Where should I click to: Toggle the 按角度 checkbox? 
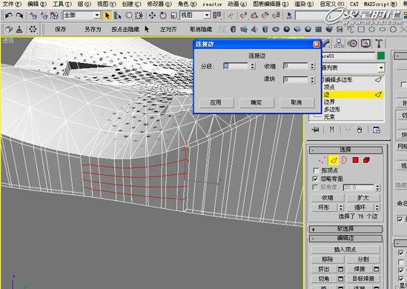click(x=315, y=187)
